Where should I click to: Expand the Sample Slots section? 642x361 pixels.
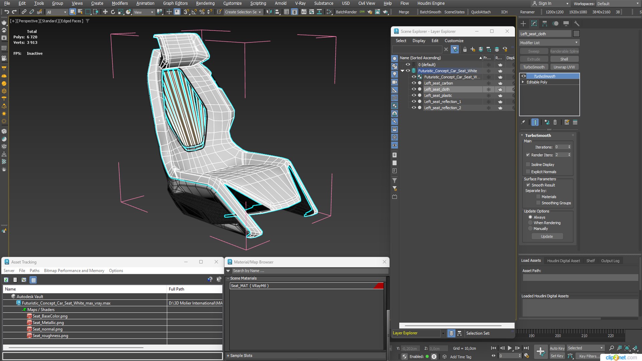tap(239, 356)
